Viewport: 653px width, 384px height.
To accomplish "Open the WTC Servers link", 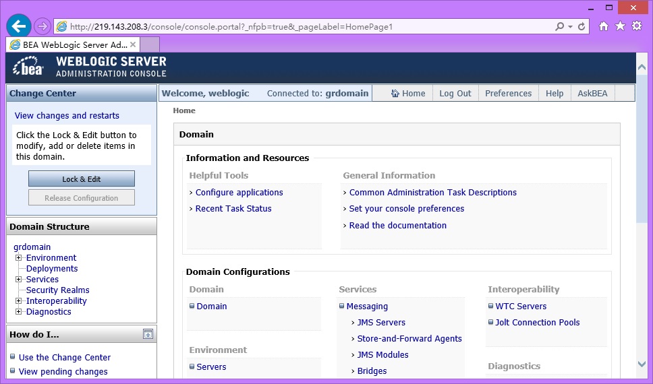I will (521, 307).
